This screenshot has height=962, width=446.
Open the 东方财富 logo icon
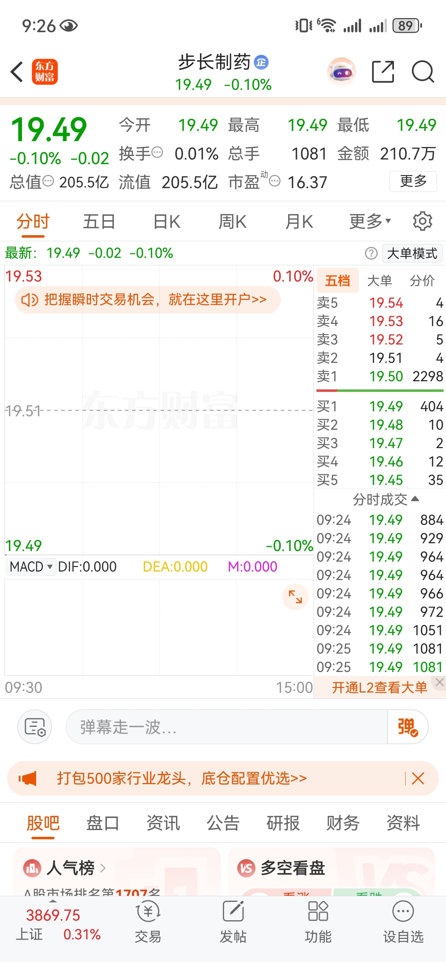[x=45, y=72]
